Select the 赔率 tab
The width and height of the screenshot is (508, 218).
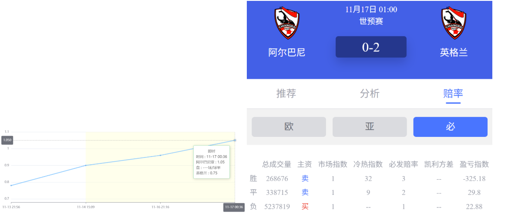pyautogui.click(x=453, y=93)
